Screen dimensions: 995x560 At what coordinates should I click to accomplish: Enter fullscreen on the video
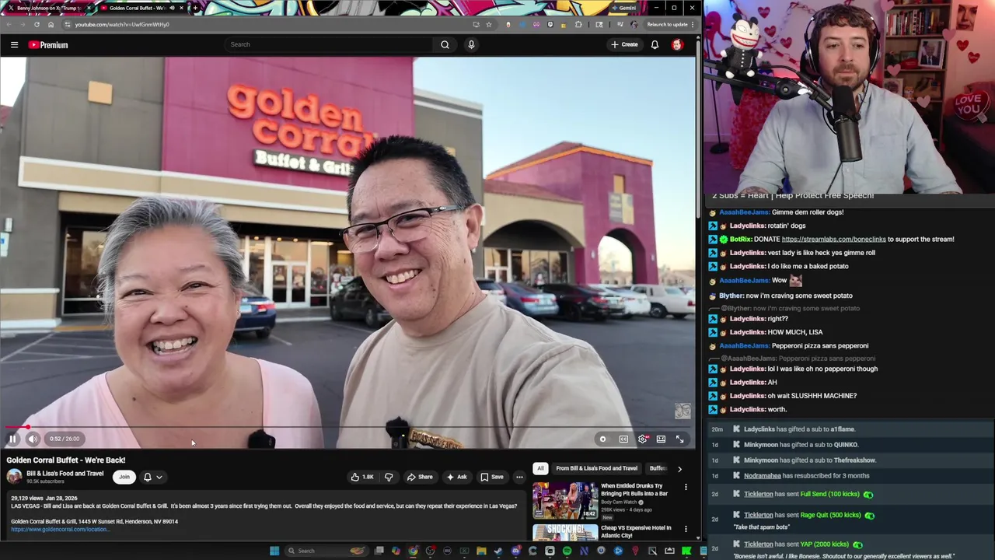(679, 439)
